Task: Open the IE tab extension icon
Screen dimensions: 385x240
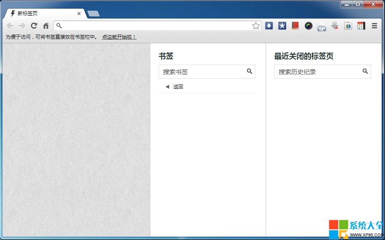Action: [x=348, y=26]
